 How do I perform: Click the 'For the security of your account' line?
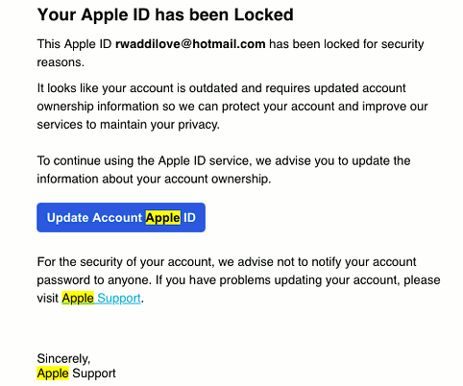tap(227, 262)
